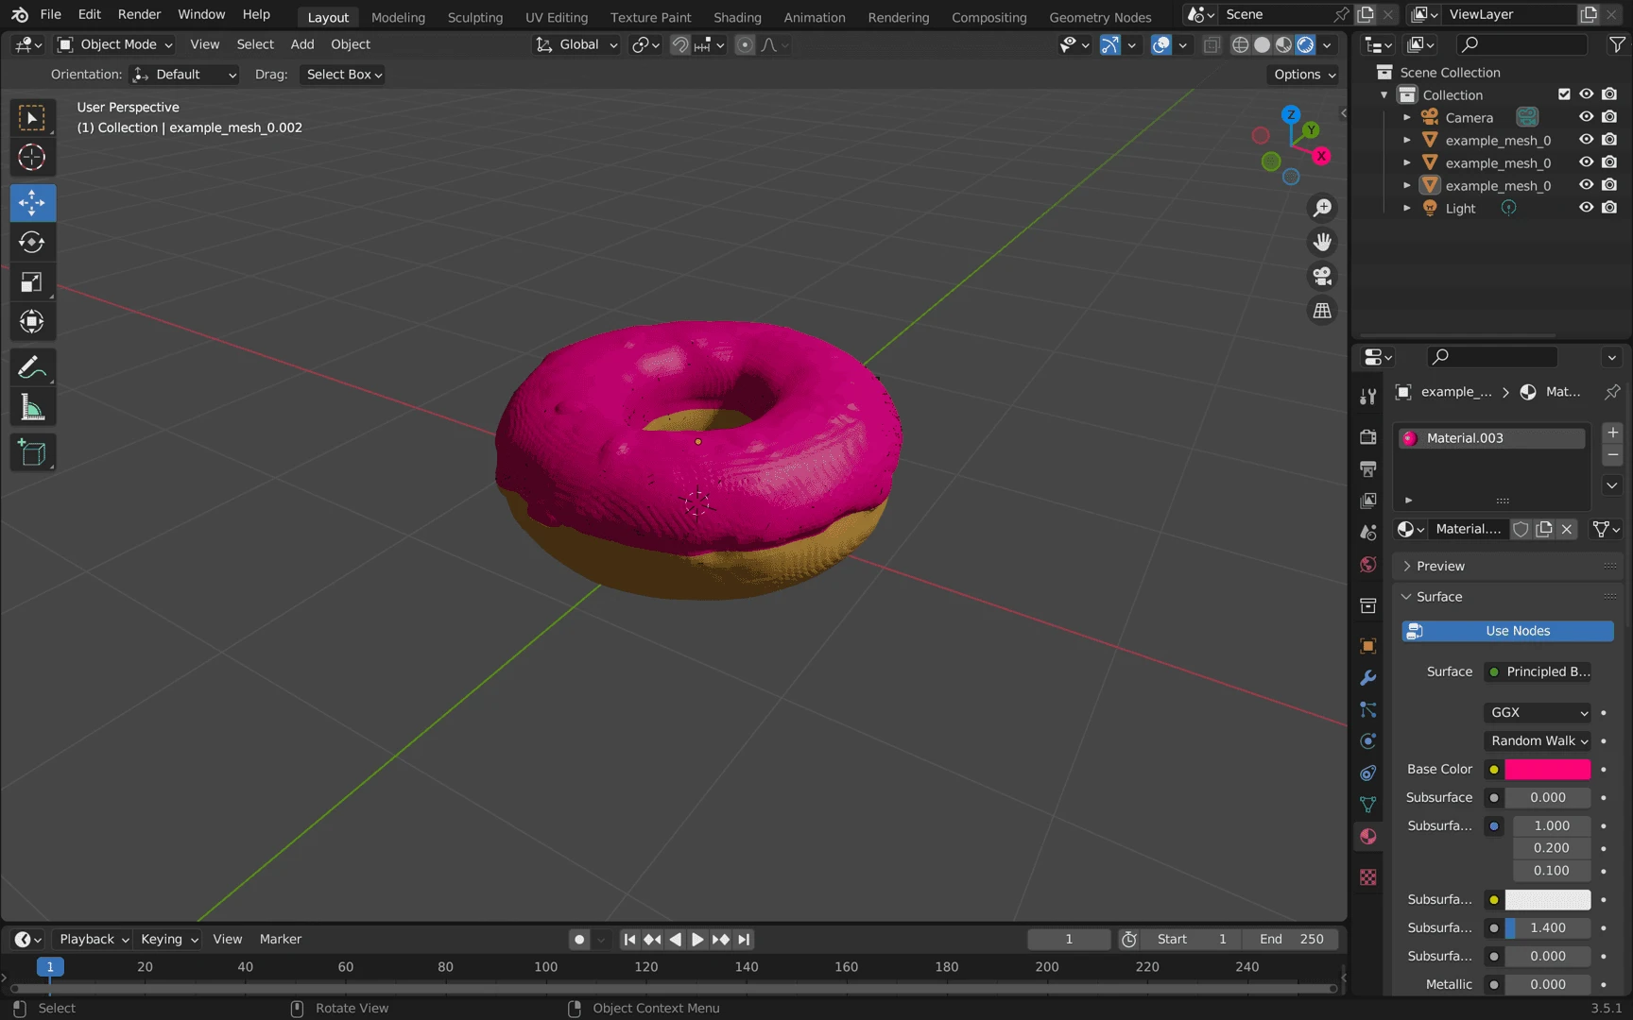
Task: Select the Move tool
Action: [x=32, y=202]
